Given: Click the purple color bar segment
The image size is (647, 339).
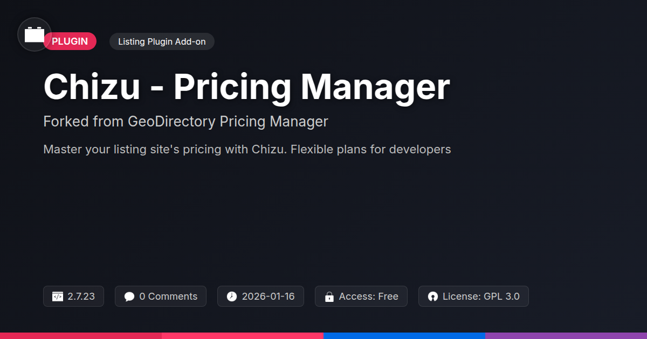Looking at the screenshot, I should click(566, 336).
